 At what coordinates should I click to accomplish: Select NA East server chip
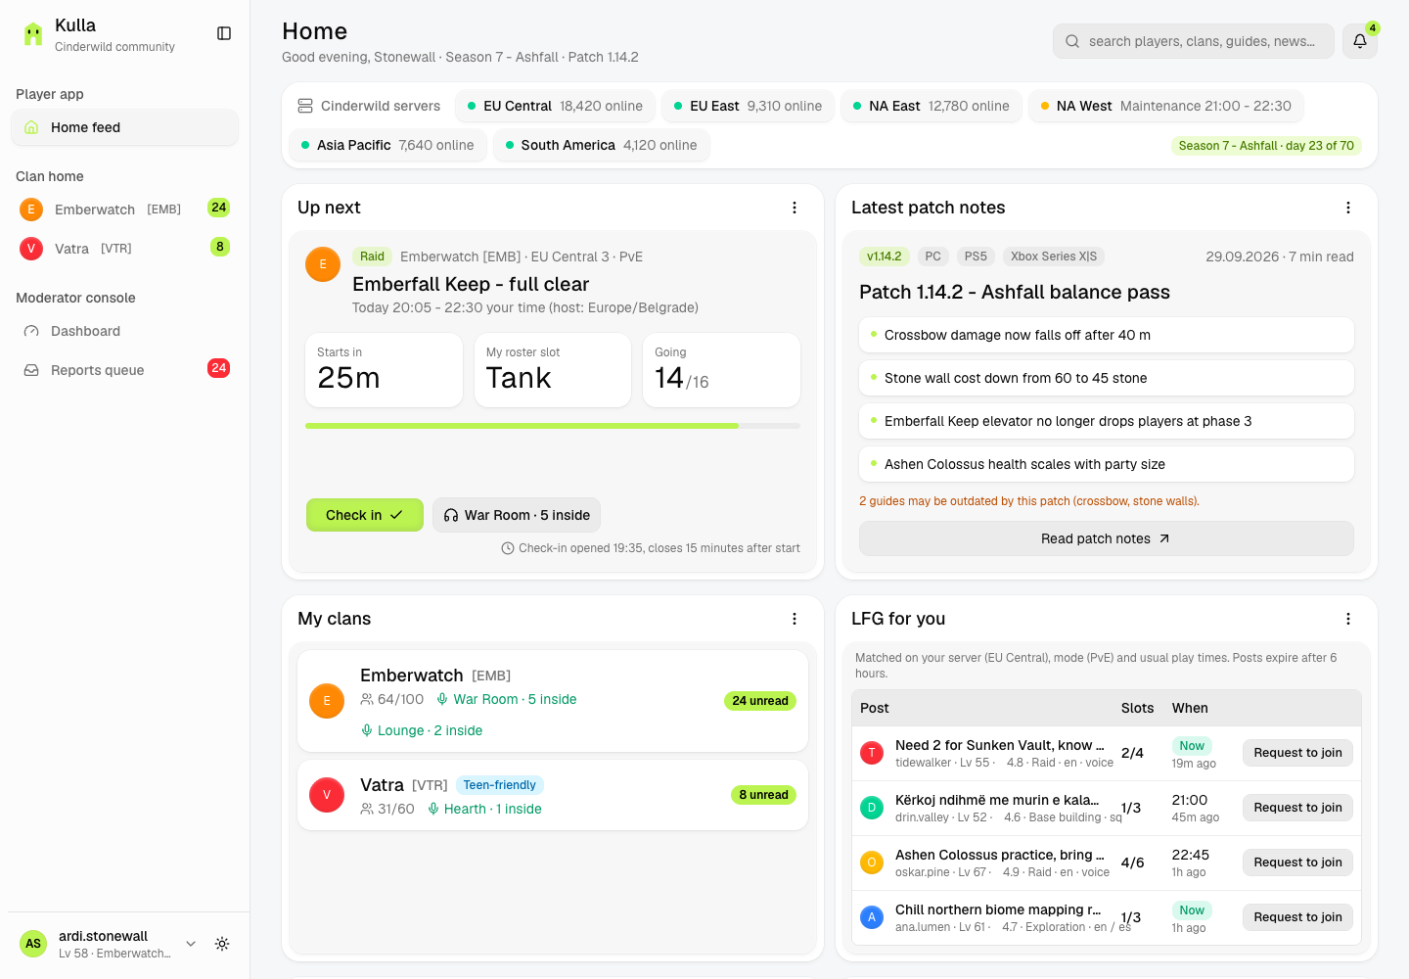pyautogui.click(x=932, y=106)
